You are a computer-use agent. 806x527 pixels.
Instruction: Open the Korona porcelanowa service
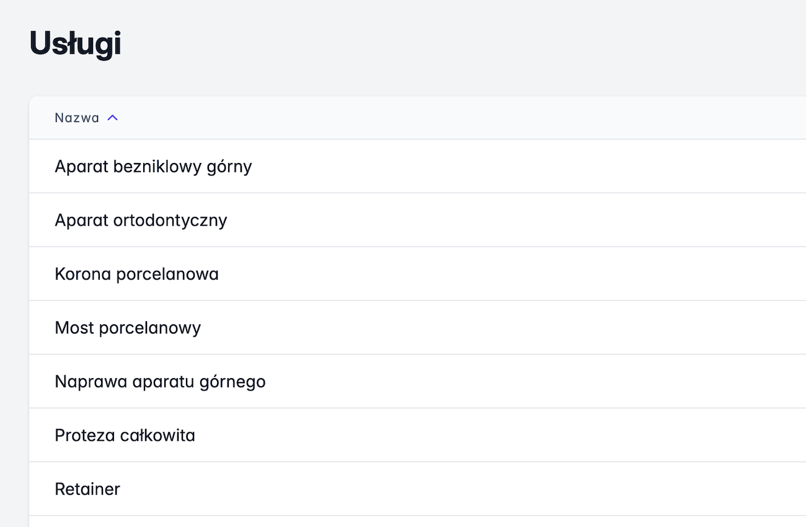click(x=136, y=274)
